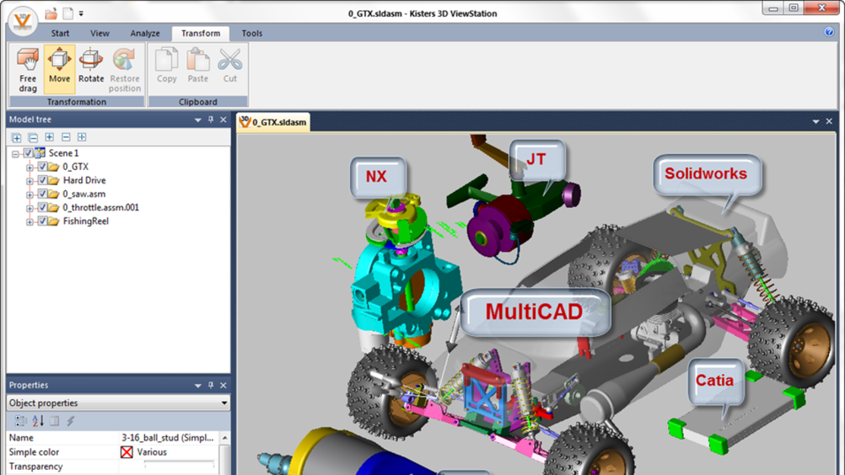The image size is (845, 475).
Task: Click the Restore position button
Action: click(125, 70)
